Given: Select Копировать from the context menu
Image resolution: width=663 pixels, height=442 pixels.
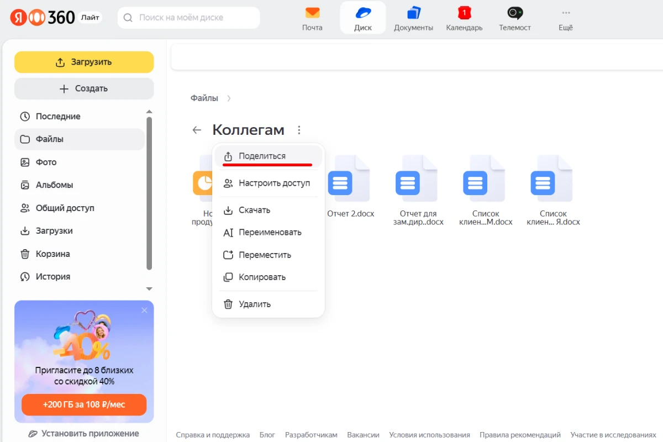Looking at the screenshot, I should click(268, 277).
